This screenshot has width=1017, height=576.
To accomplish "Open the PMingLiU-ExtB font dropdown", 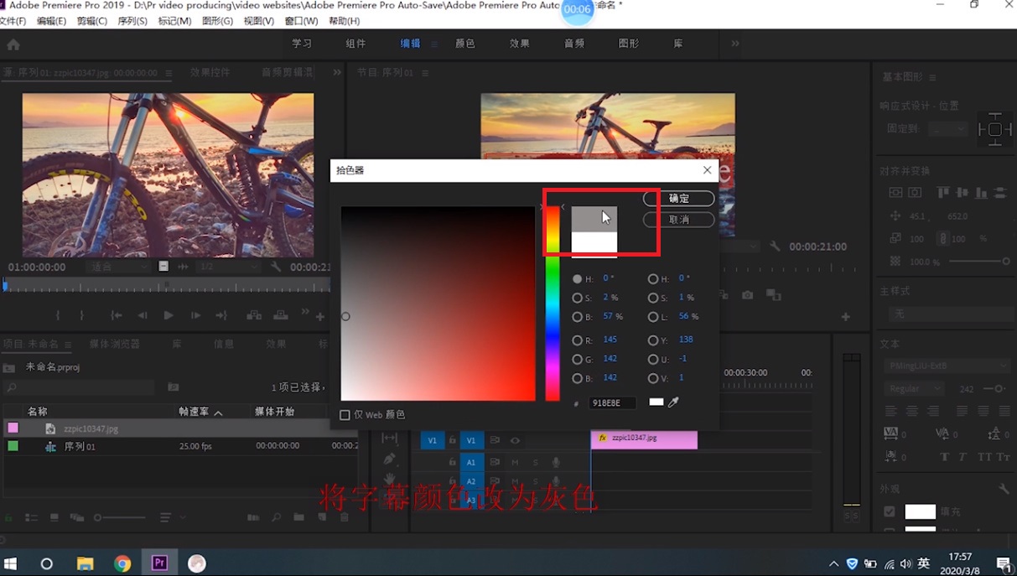I will coord(946,366).
